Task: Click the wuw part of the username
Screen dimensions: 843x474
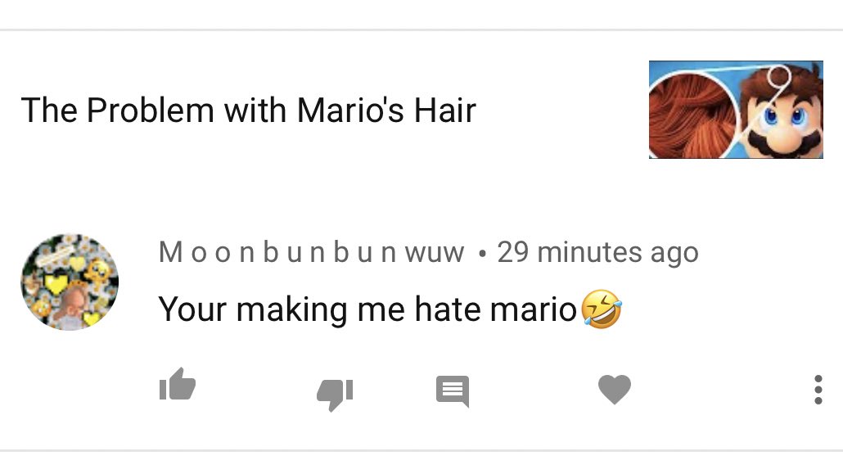Action: [435, 253]
